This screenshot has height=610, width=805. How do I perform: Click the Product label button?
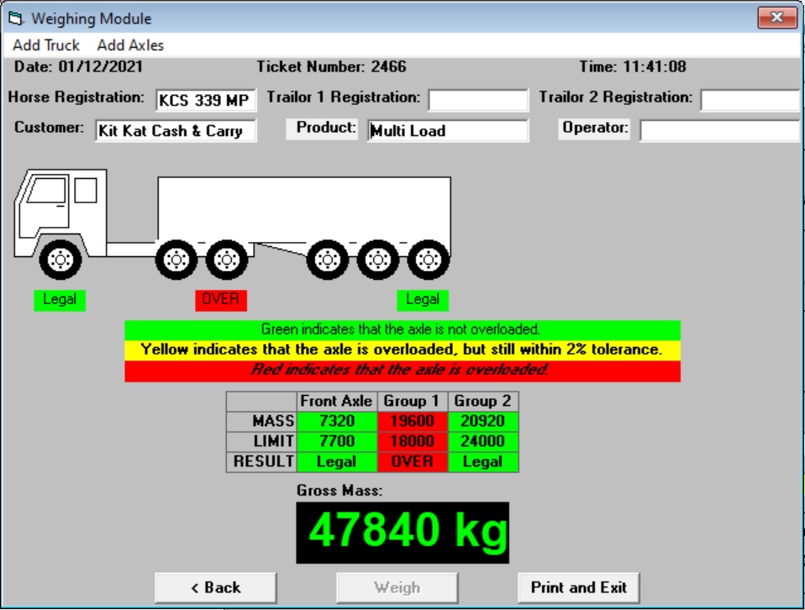[x=322, y=129]
